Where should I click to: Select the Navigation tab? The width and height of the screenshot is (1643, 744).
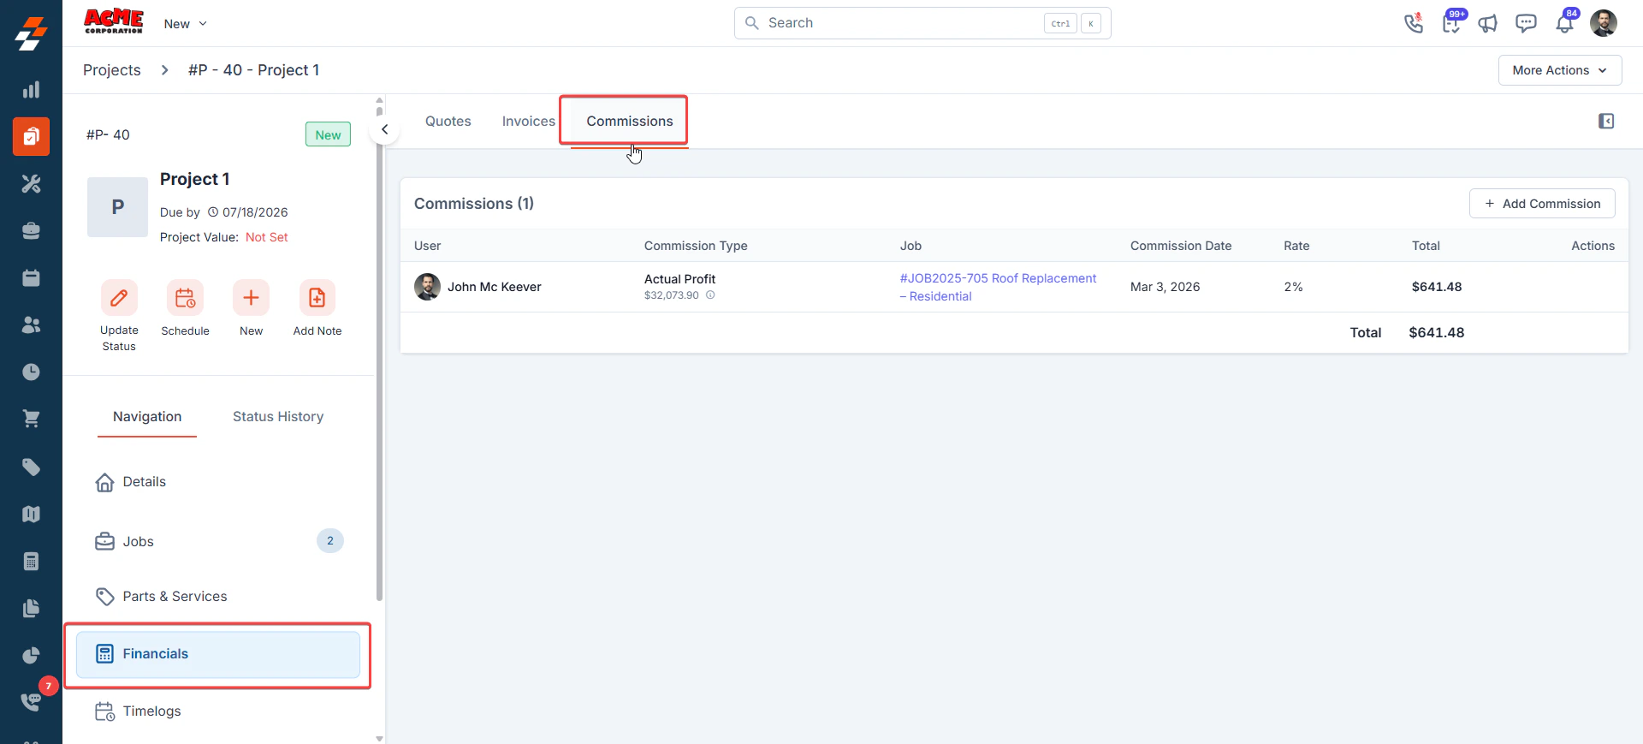[x=147, y=417]
